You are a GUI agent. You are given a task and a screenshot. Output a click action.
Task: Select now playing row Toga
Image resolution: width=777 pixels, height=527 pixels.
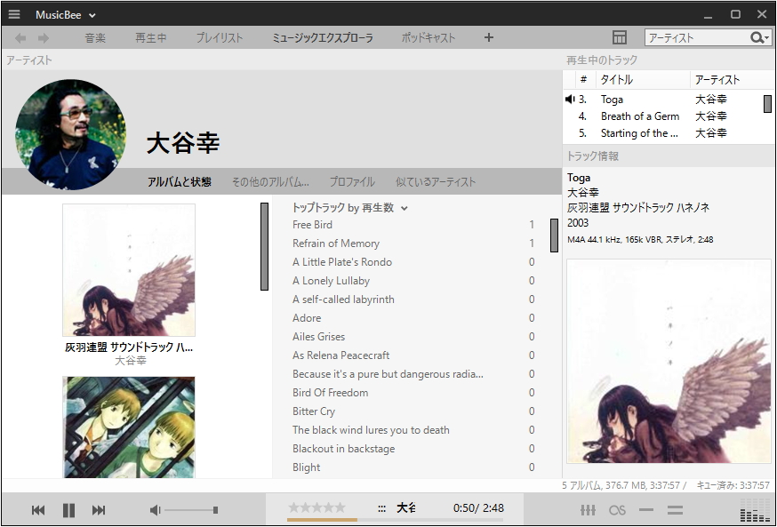[663, 100]
